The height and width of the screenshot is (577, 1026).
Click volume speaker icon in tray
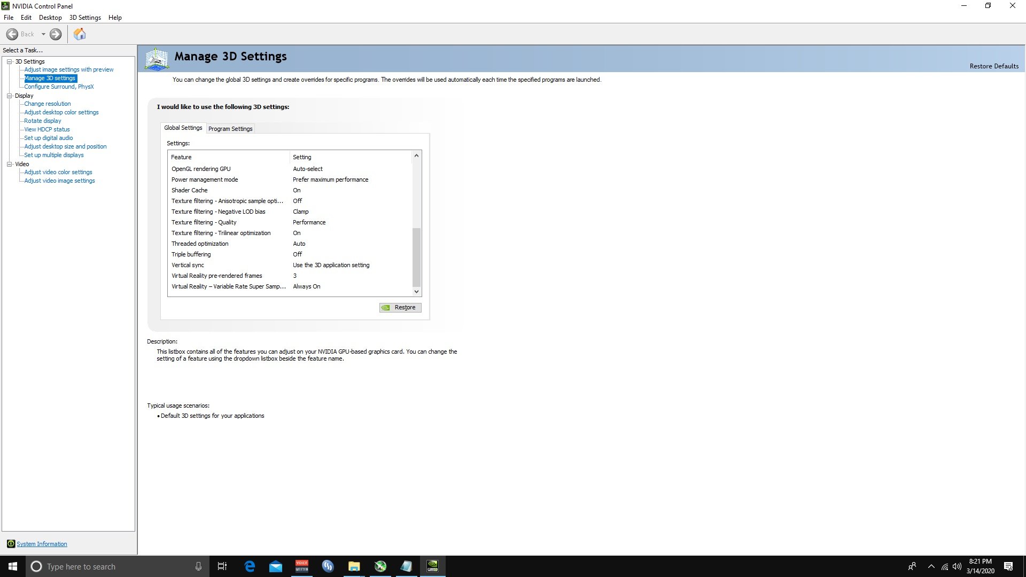[x=957, y=566]
